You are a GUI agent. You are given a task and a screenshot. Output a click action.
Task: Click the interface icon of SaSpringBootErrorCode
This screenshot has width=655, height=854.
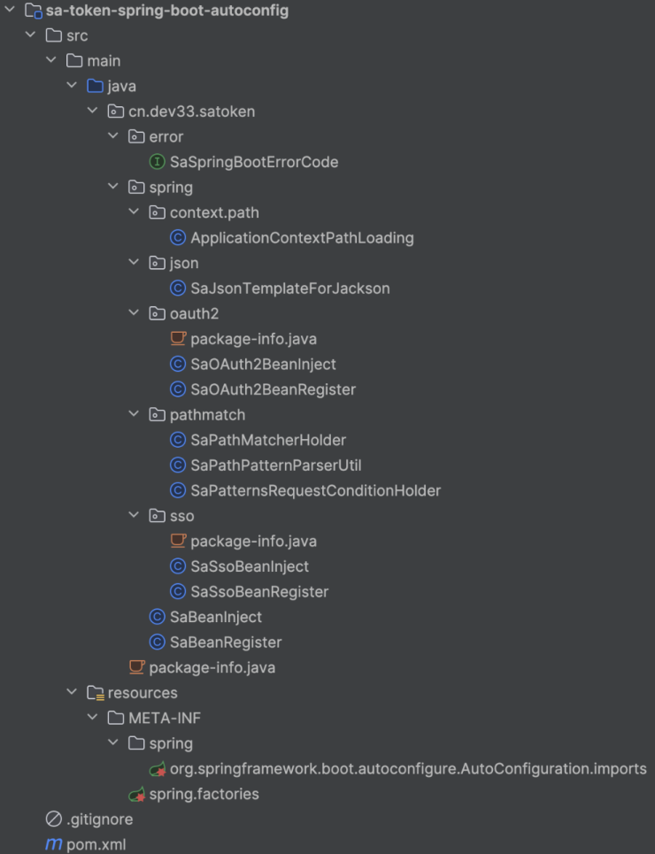click(x=157, y=162)
